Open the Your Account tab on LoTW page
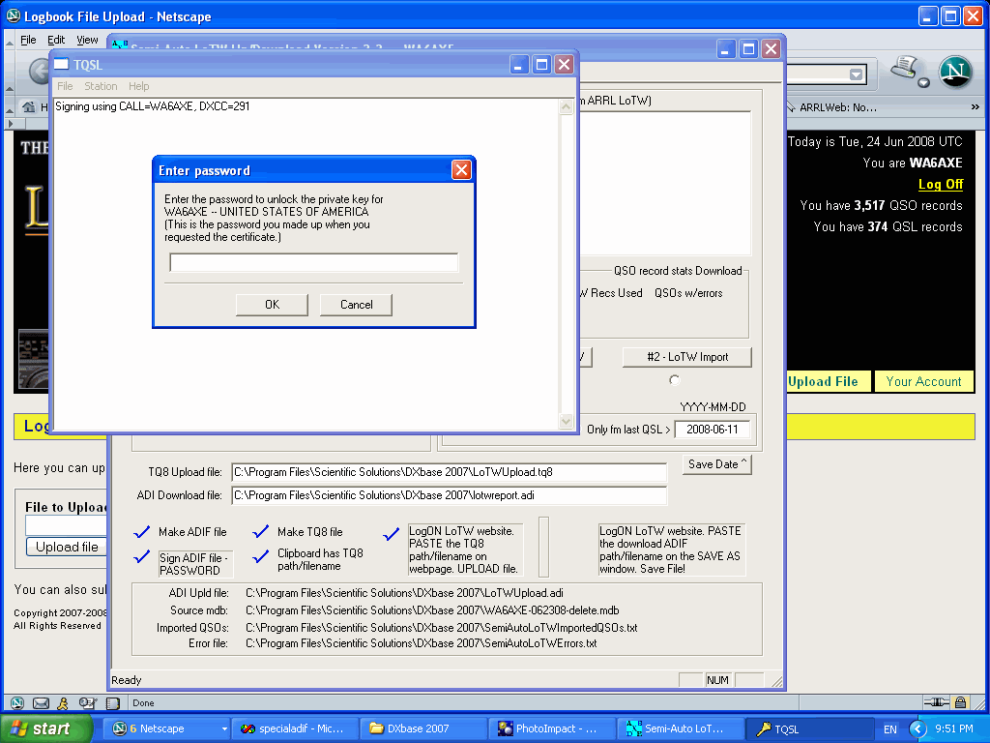The height and width of the screenshot is (743, 990). [923, 381]
